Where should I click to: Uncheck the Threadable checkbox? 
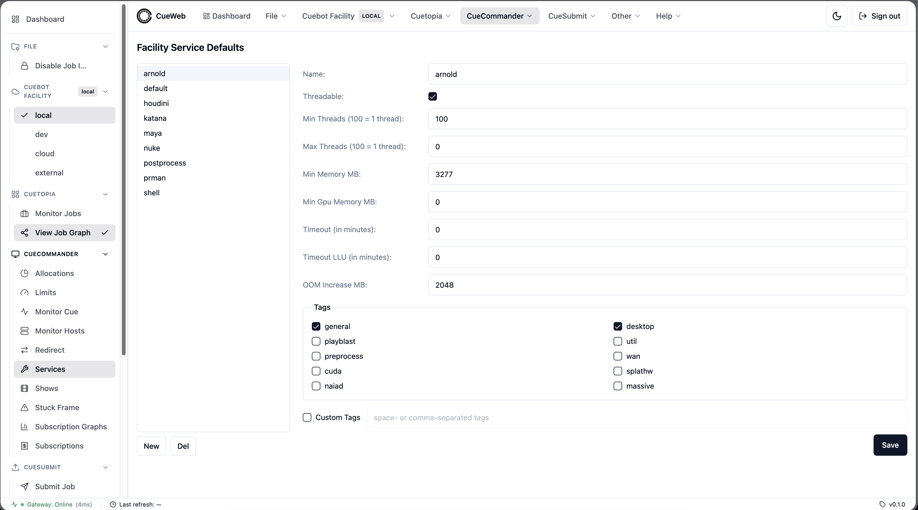point(433,97)
